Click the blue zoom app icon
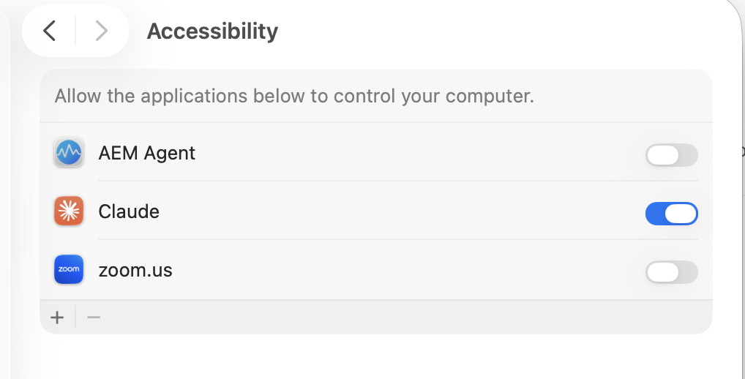The height and width of the screenshot is (379, 745). point(69,270)
